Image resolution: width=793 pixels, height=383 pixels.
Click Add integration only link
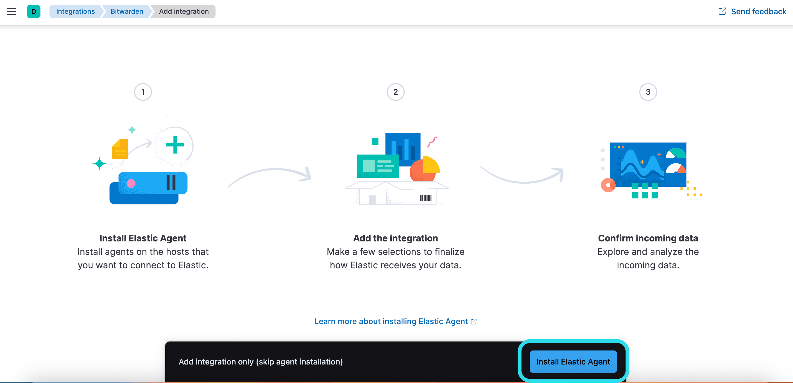click(260, 361)
